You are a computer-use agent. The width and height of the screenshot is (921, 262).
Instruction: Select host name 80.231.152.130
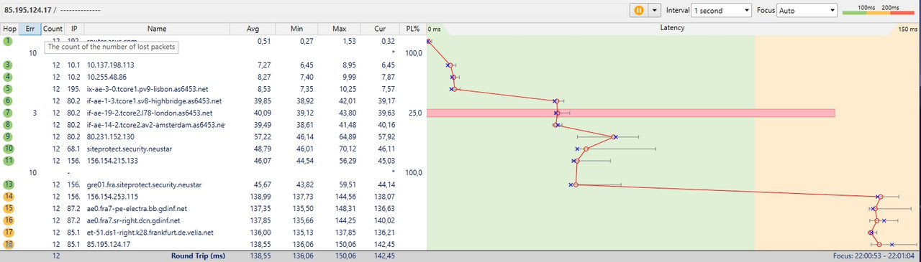(110, 136)
